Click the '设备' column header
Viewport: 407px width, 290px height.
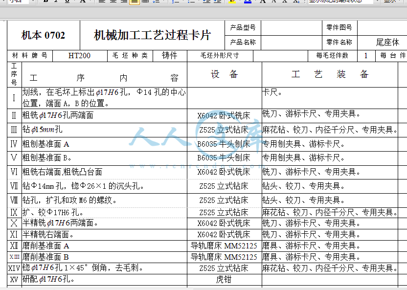(x=225, y=74)
